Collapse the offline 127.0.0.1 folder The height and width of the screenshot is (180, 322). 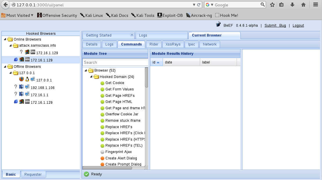tap(10, 73)
